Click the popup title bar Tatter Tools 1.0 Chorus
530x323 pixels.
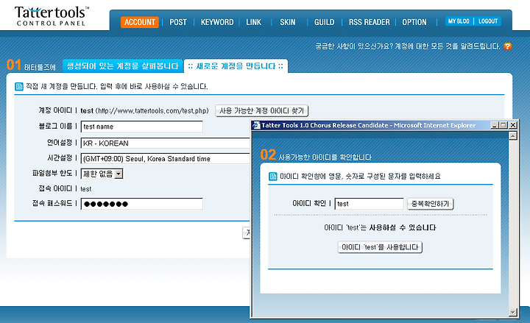(x=369, y=125)
